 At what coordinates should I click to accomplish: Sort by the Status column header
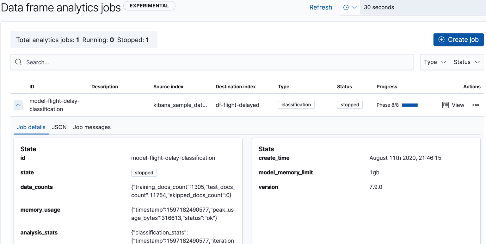(x=344, y=86)
